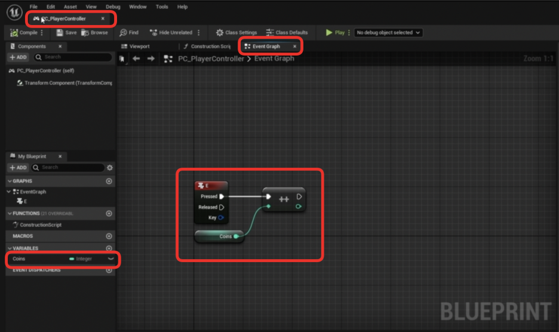Open Class Settings
Viewport: 559px width, 332px height.
pos(236,32)
